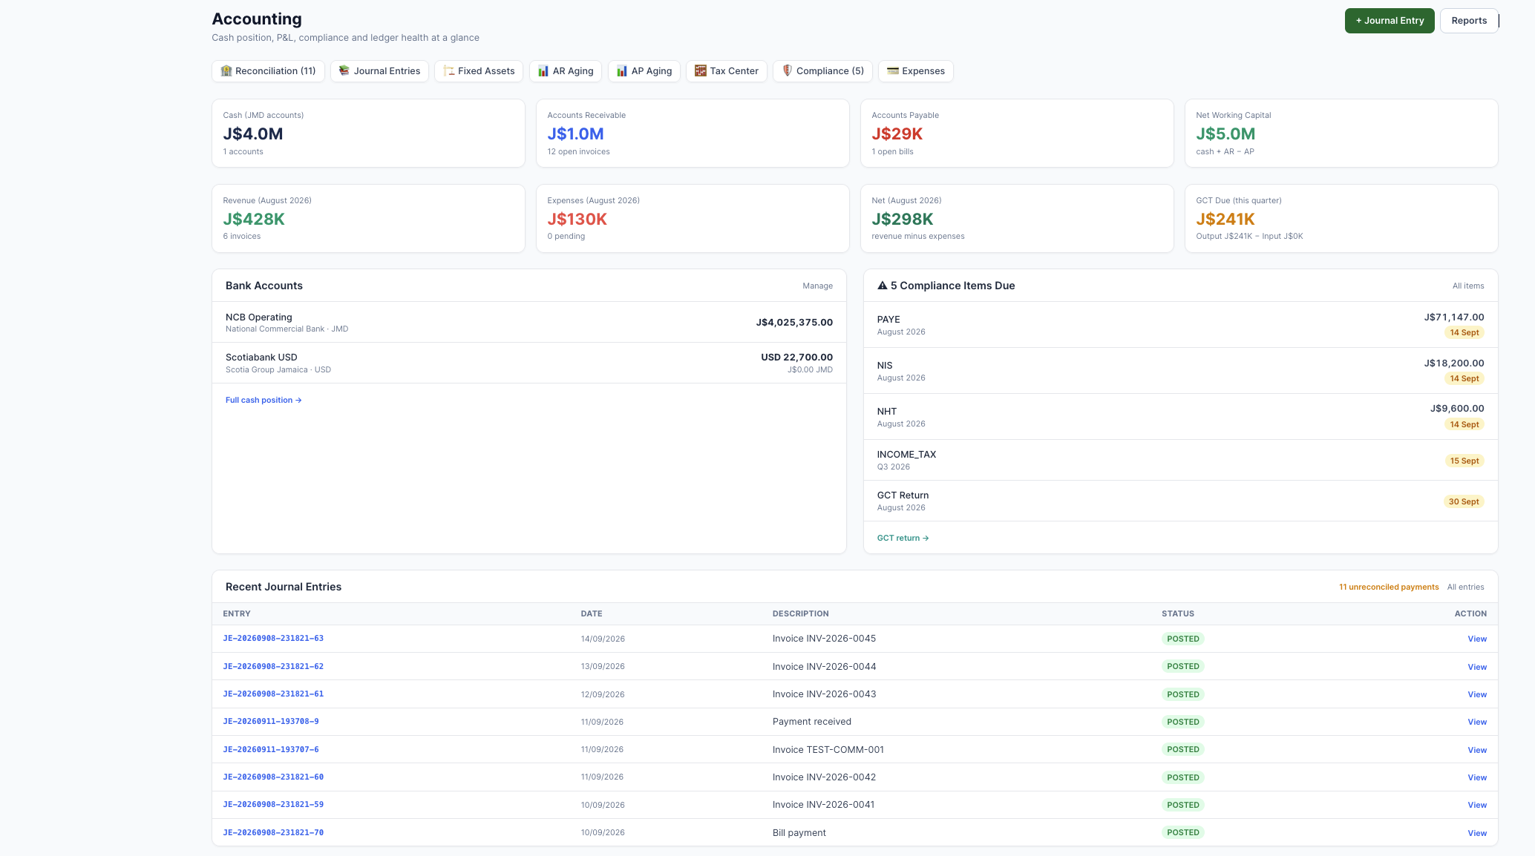
Task: Click the AR Aging chart icon
Action: [x=543, y=71]
